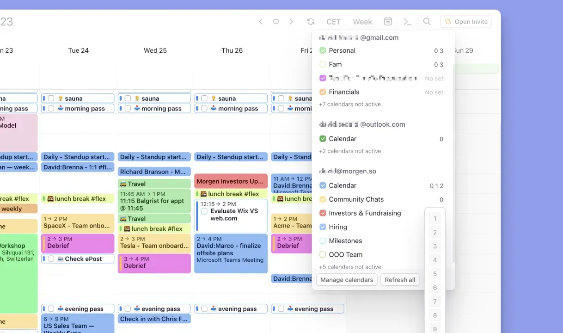Jump to today with the circle icon

(275, 21)
